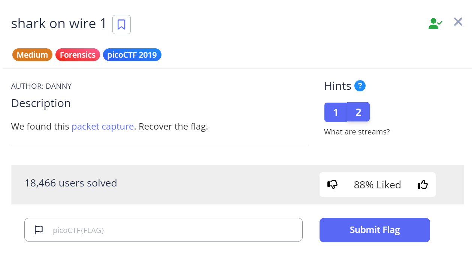The image size is (472, 261).
Task: Click the flag icon in input box
Action: (x=39, y=230)
